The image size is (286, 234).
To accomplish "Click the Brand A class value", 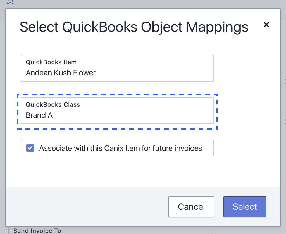I will click(39, 115).
